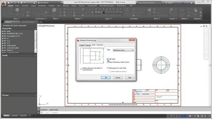Click the Help button in the dialog

(130, 78)
